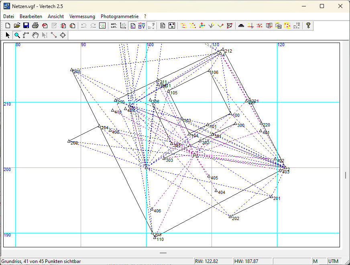Click survey point label 212
This screenshot has width=350, height=265.
click(x=228, y=51)
